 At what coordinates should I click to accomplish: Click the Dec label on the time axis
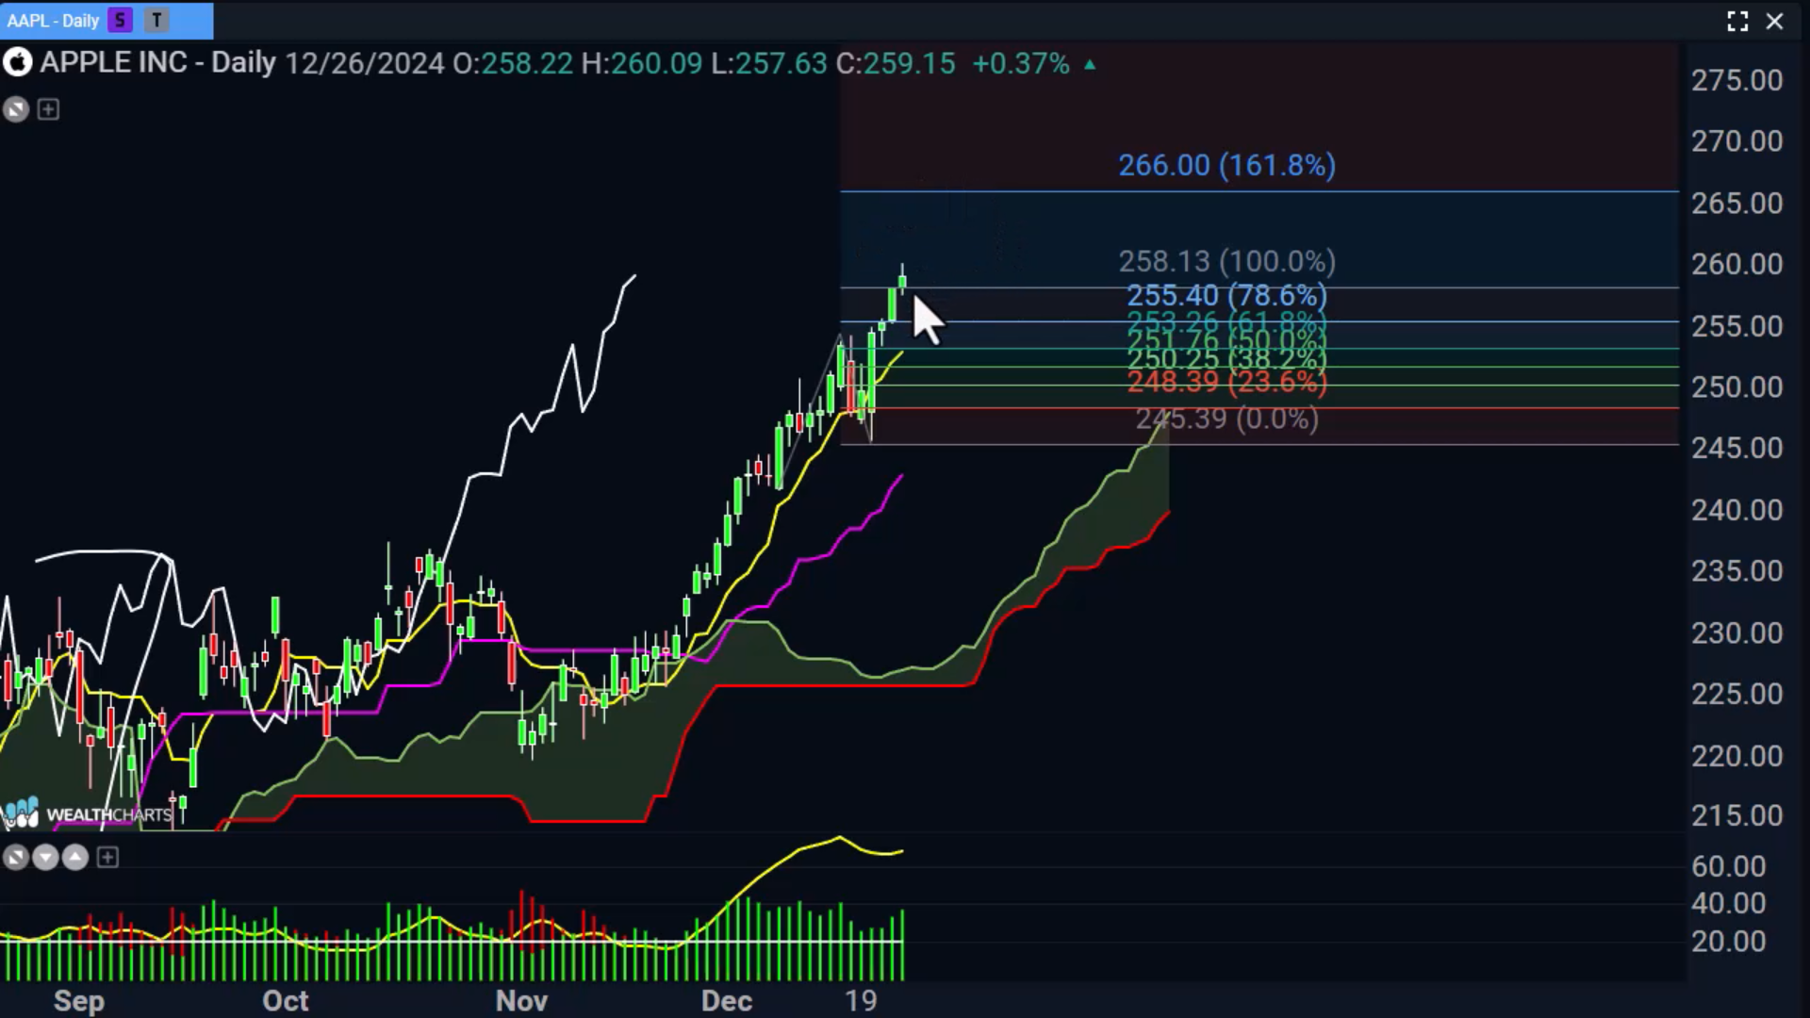coord(726,1000)
